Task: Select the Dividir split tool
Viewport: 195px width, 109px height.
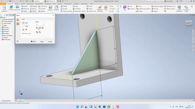Action: click(x=89, y=6)
